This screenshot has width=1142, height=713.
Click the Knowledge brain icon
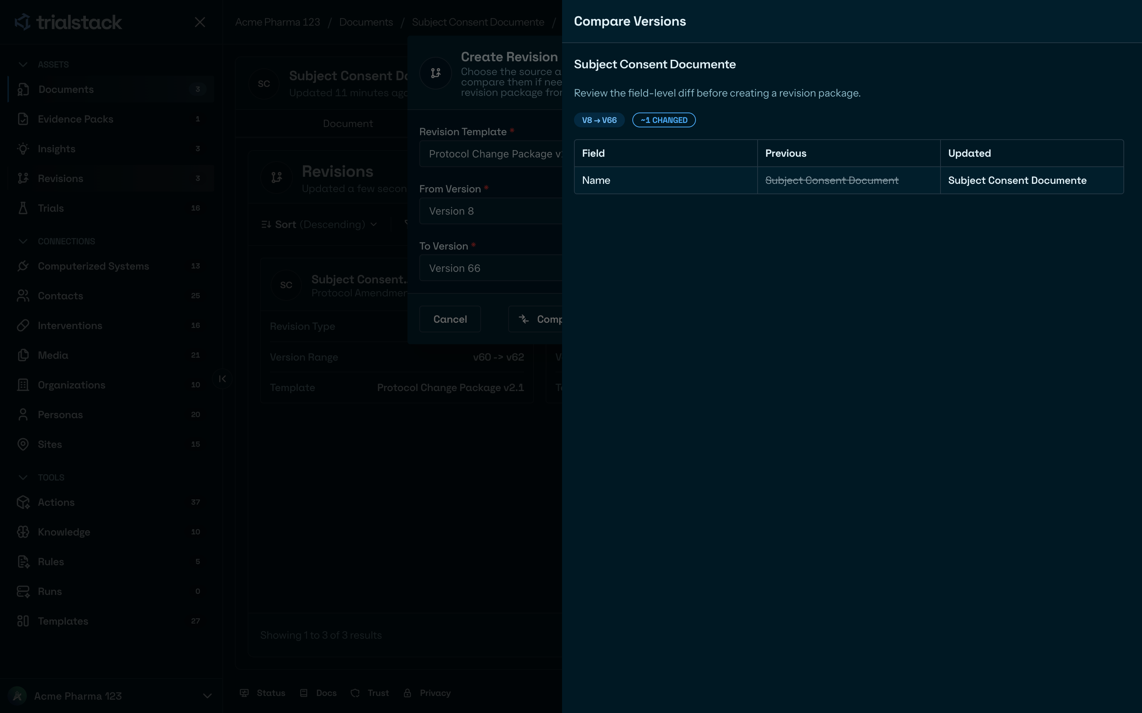(23, 532)
